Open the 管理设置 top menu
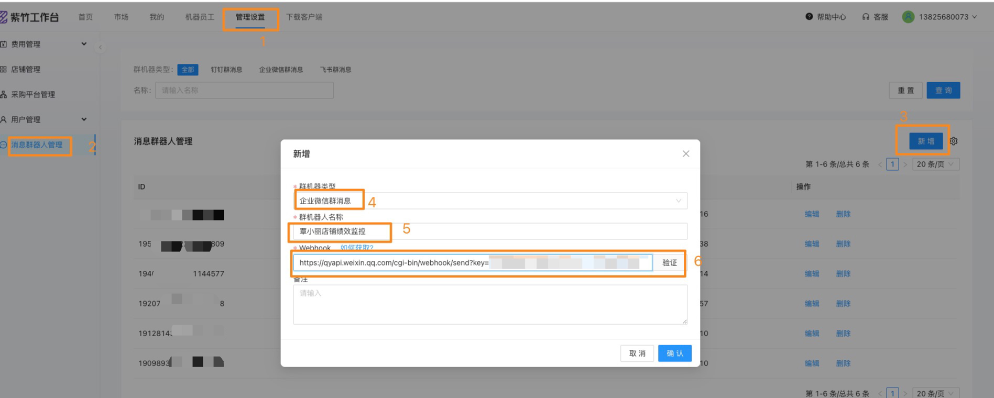994x398 pixels. pos(250,17)
